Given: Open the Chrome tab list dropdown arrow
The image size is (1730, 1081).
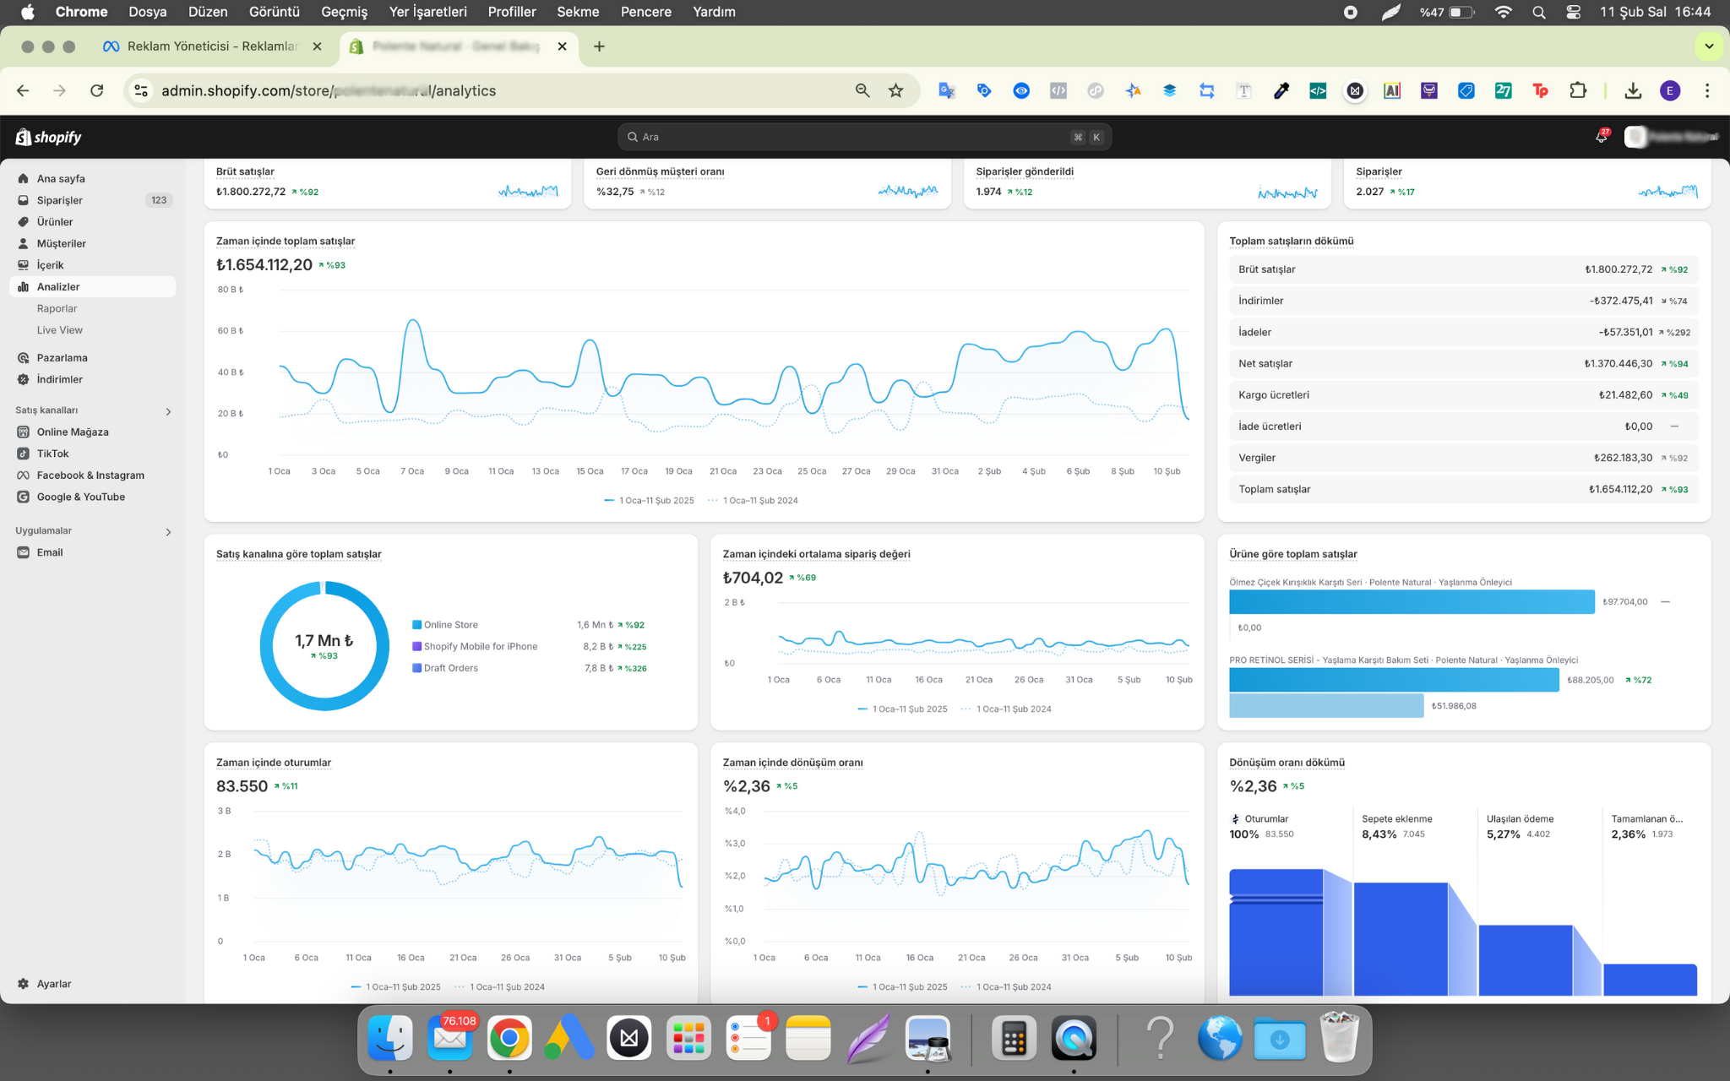Looking at the screenshot, I should click(1708, 46).
